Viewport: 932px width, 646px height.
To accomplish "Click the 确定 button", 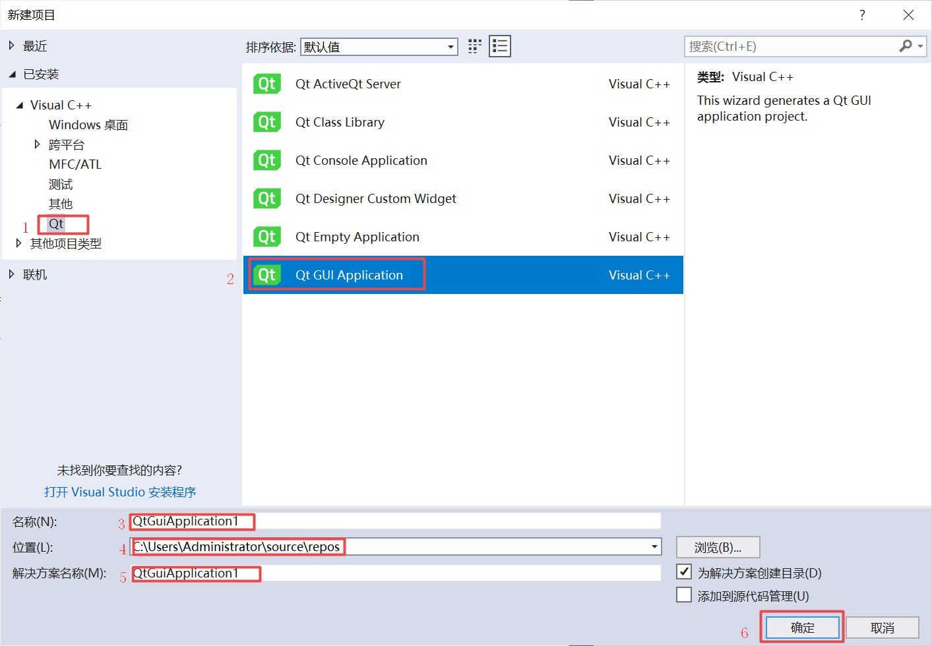I will click(x=801, y=627).
